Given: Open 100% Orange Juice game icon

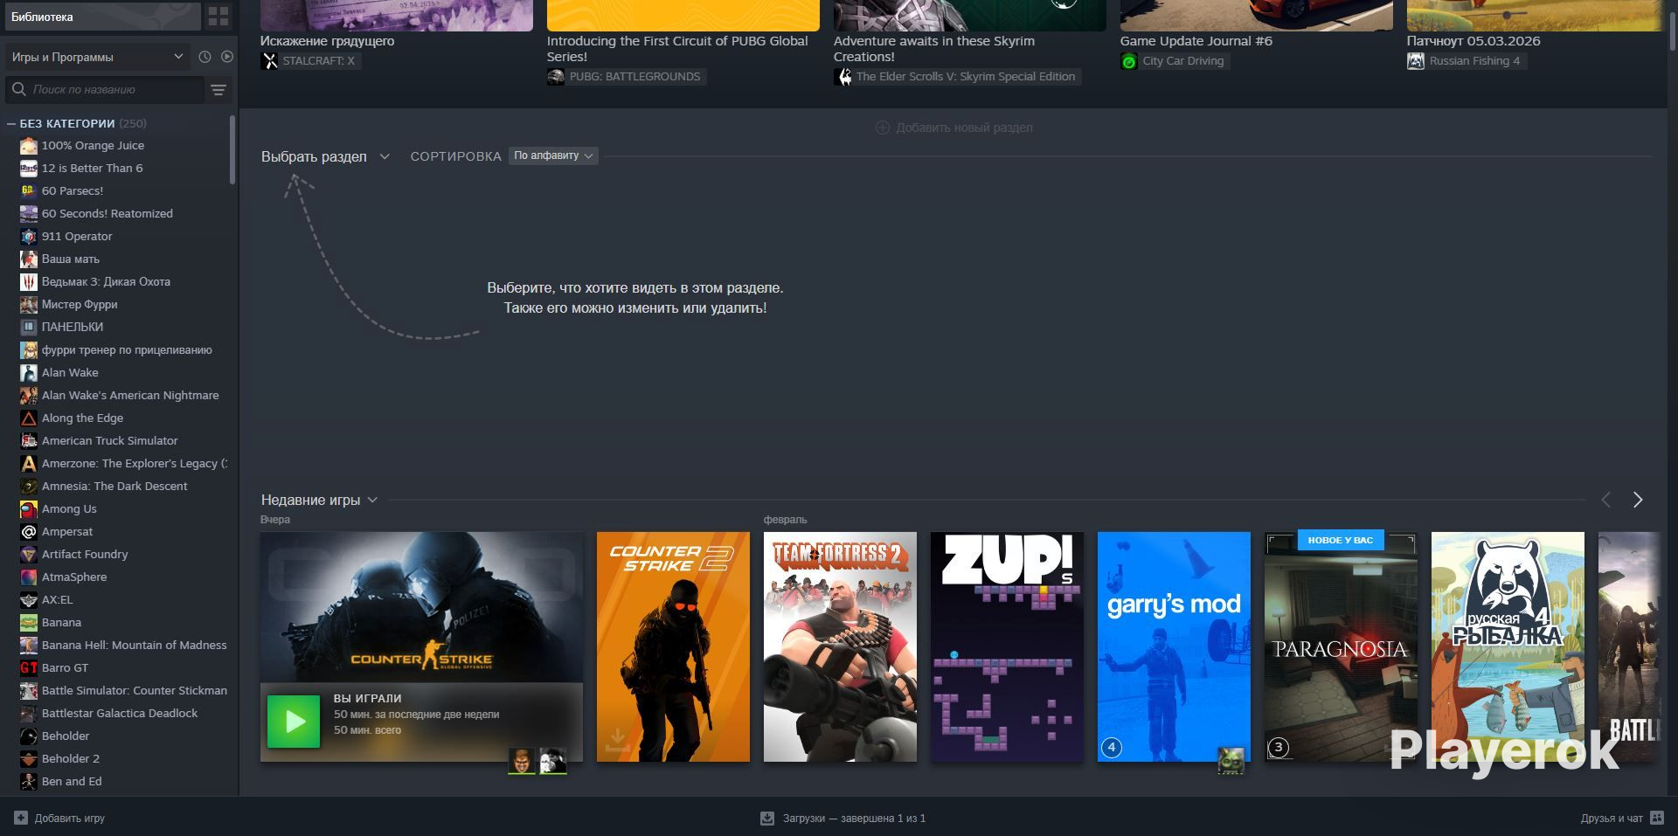Looking at the screenshot, I should tap(29, 146).
